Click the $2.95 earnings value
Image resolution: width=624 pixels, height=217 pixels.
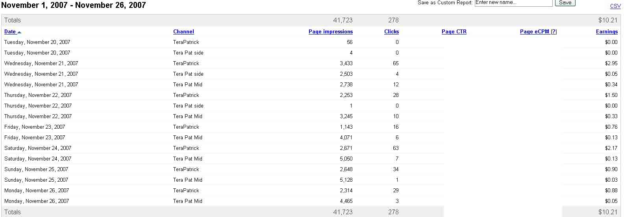(611, 63)
